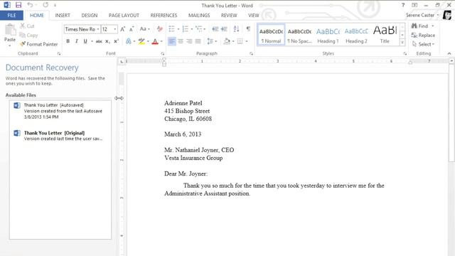The image size is (455, 256).
Task: Shrink the font size
Action: point(132,29)
